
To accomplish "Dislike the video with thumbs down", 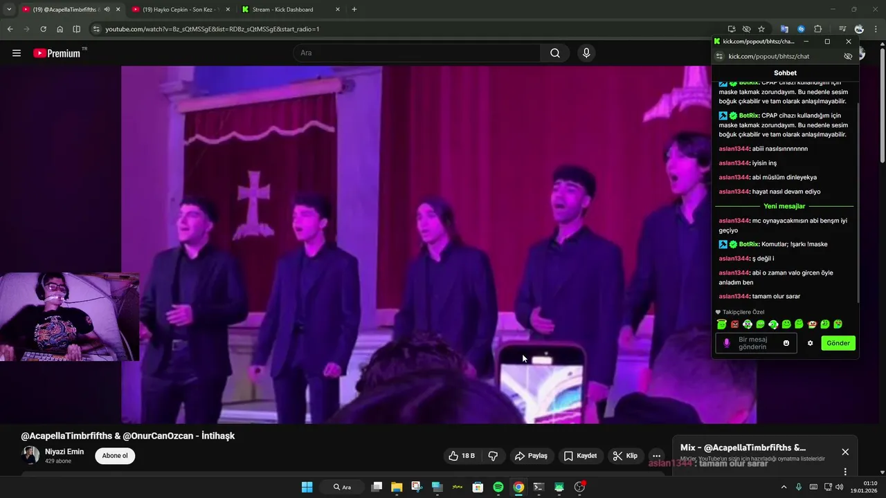I will coord(493,456).
